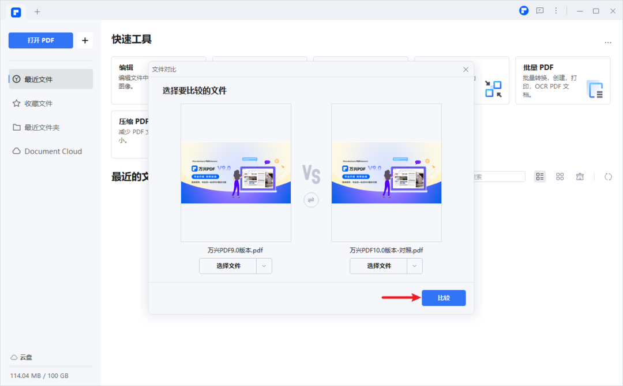Expand the dropdown next to right 选择文件 button

tap(415, 266)
